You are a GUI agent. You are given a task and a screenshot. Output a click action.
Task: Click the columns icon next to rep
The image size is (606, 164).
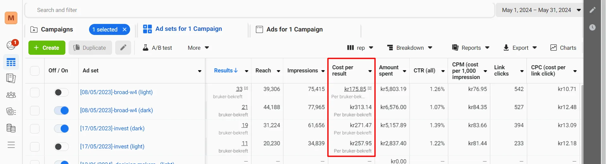coord(350,48)
